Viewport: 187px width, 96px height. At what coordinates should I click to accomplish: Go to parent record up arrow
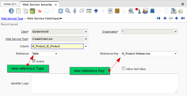96,11
